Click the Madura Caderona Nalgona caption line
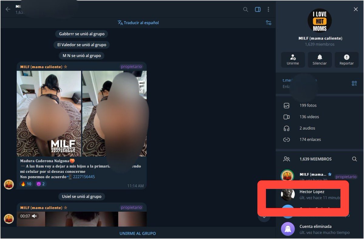364x239 pixels. [47, 161]
